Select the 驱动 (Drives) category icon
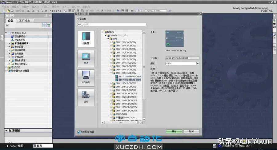 (x=86, y=97)
